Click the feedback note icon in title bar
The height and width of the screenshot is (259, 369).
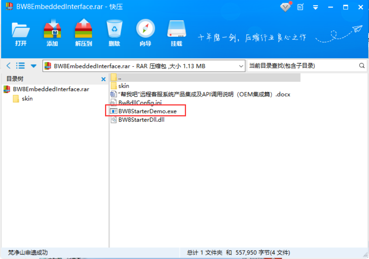tap(300, 7)
